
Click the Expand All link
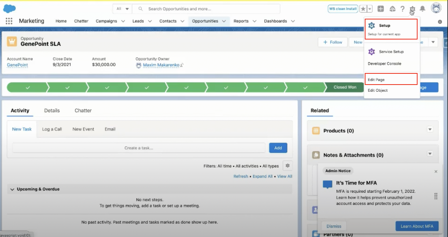(x=263, y=176)
